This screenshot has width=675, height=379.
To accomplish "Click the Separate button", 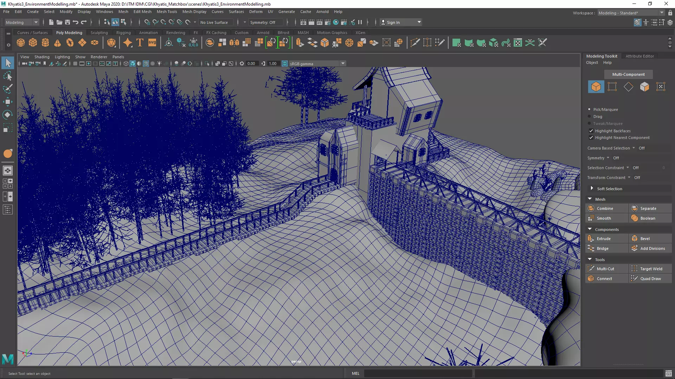I will (x=650, y=208).
